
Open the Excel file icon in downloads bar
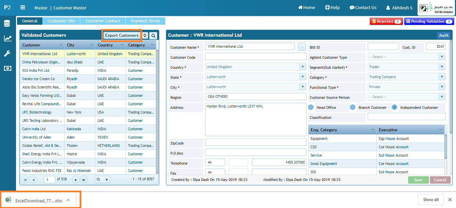coord(8,200)
